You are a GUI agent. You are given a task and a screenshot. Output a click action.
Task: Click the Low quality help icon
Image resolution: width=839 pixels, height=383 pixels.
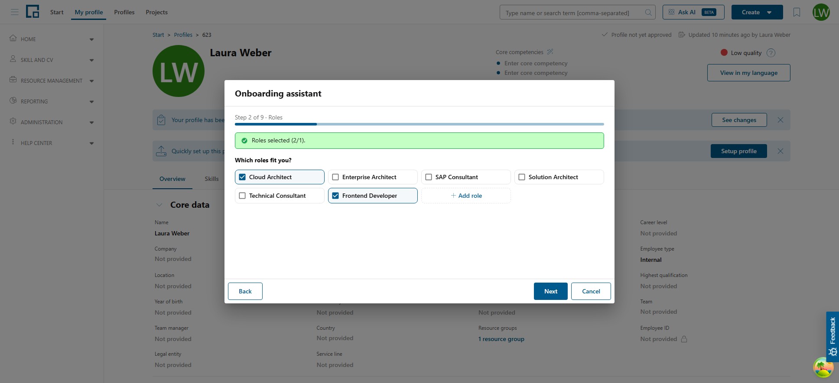point(771,53)
